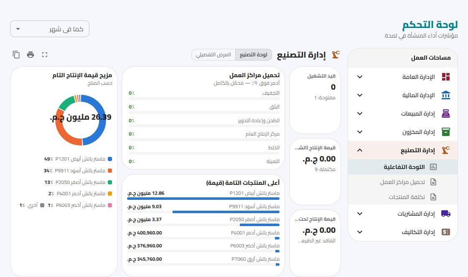Click ماستر باتش أصفر P2050 value bar
The image size is (468, 277).
(259, 225)
